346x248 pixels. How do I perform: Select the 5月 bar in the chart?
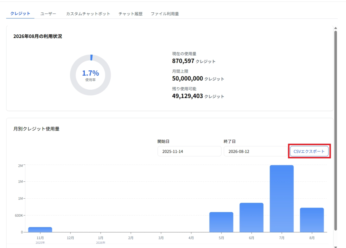coord(221,222)
